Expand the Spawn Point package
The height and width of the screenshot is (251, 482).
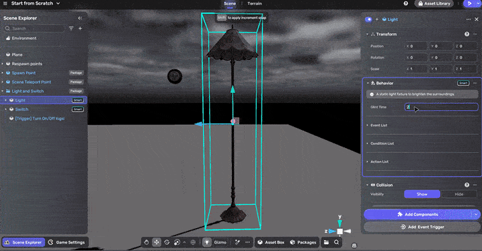coord(3,73)
